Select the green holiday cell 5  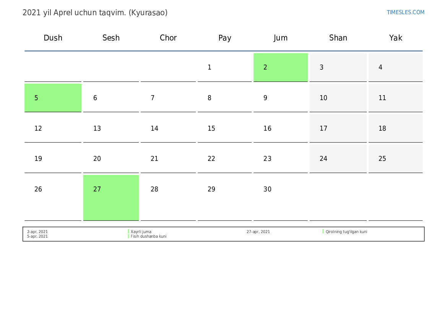pyautogui.click(x=53, y=98)
